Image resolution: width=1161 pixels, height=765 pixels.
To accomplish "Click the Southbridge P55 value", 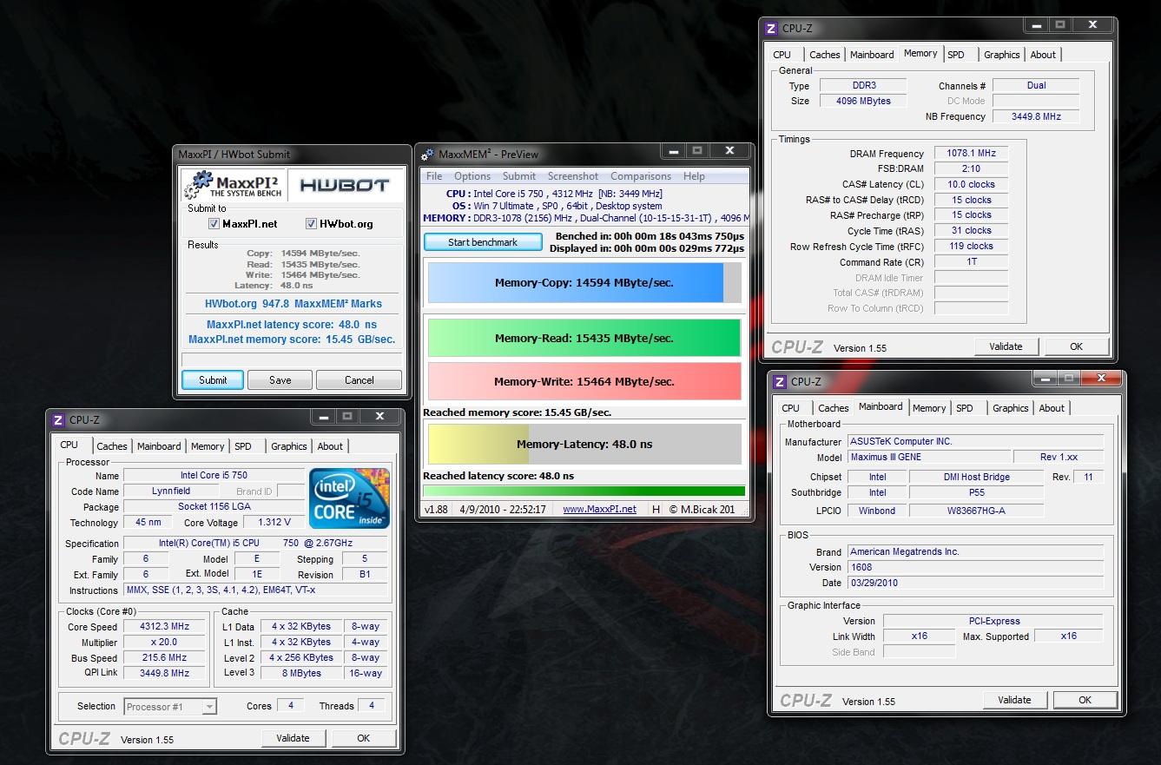I will (x=977, y=492).
